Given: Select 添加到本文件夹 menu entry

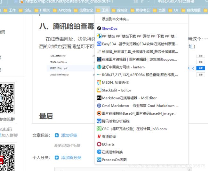Looking at the screenshot, I should [116, 19].
